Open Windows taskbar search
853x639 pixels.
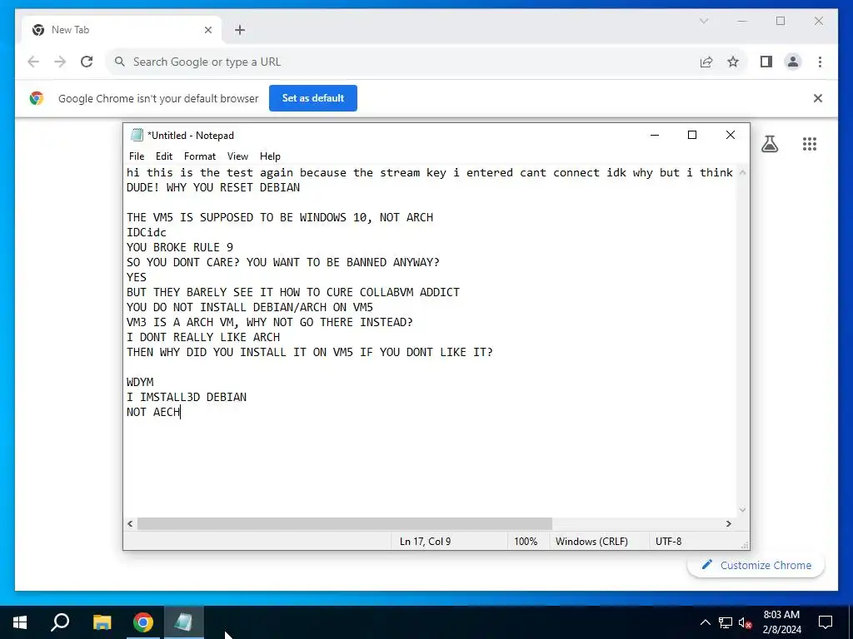pos(60,622)
